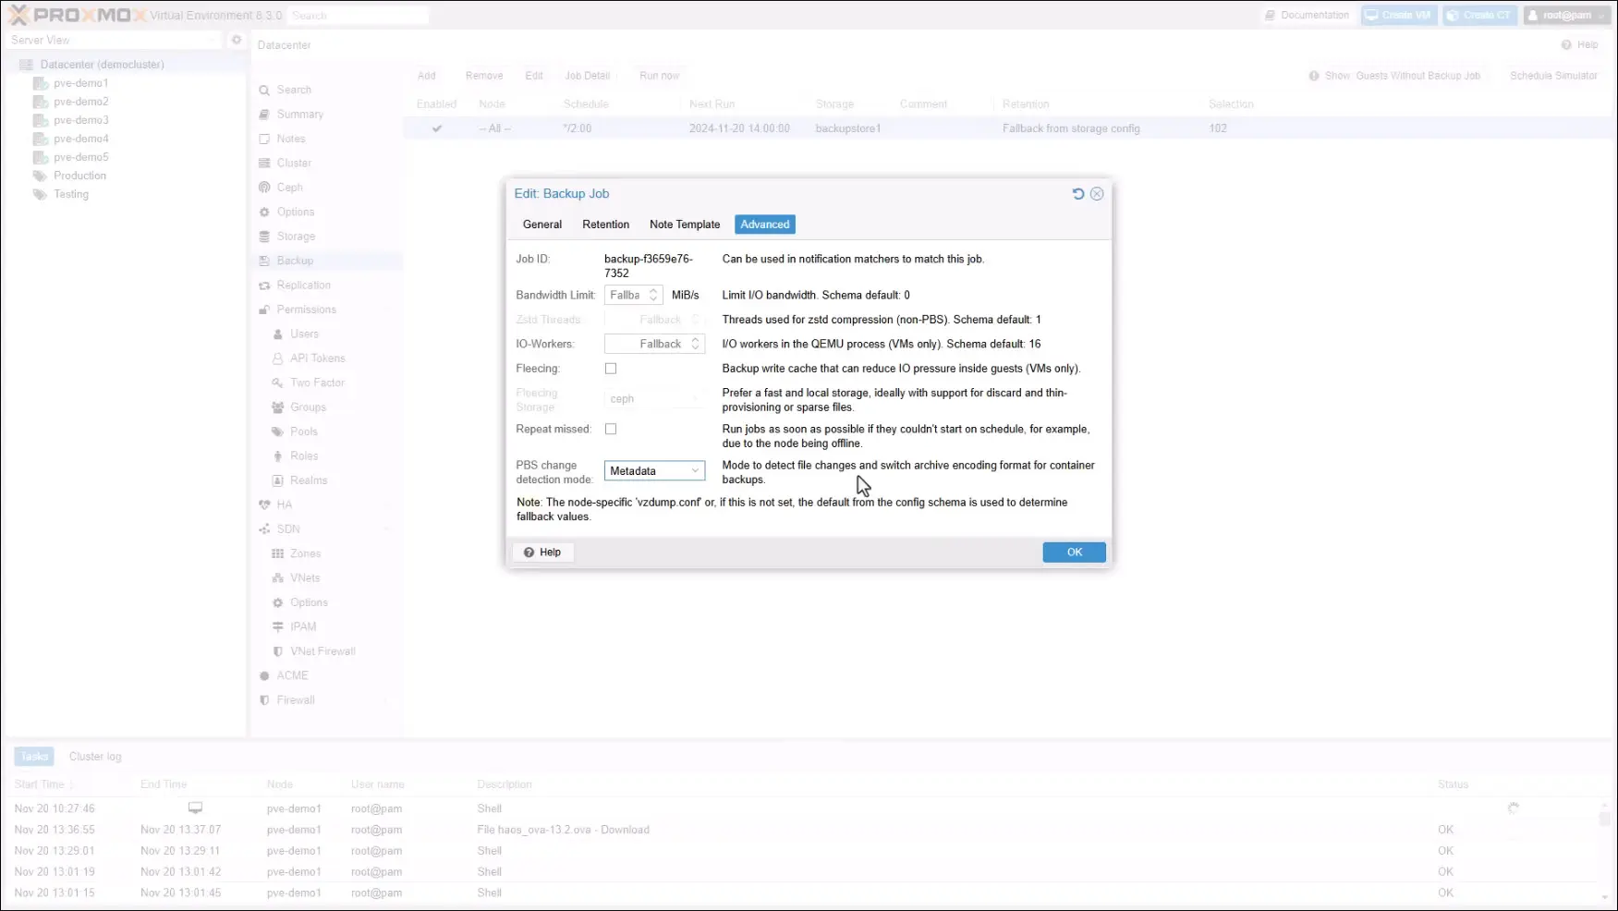Enable the Fleecing checkbox

click(611, 369)
